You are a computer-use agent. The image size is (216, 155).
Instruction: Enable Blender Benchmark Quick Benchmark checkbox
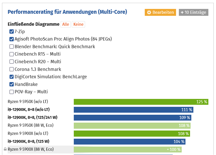click(x=11, y=46)
